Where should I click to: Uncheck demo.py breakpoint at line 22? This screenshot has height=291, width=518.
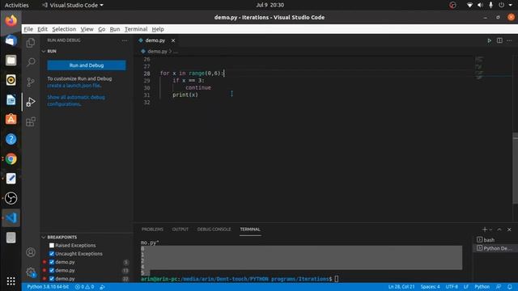pos(52,278)
